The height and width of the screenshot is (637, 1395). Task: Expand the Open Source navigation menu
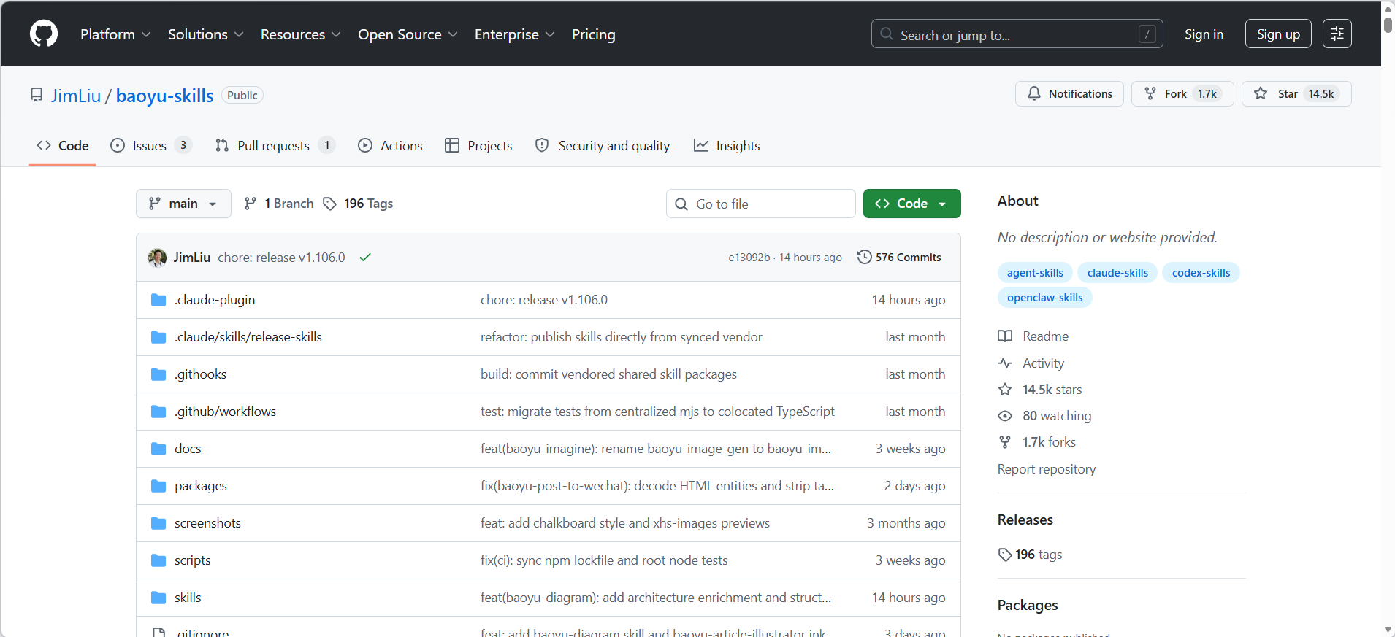(407, 34)
